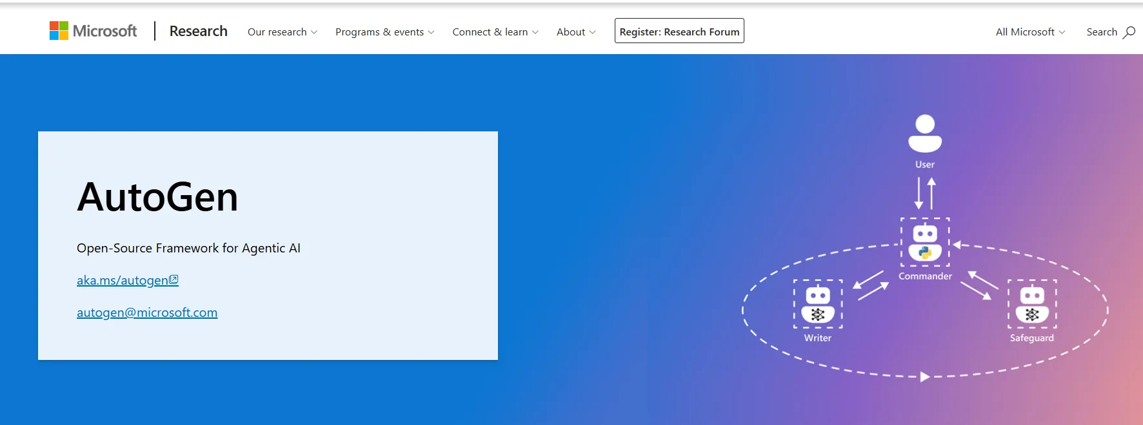Image resolution: width=1143 pixels, height=425 pixels.
Task: Expand the Connect & learn menu
Action: point(495,32)
